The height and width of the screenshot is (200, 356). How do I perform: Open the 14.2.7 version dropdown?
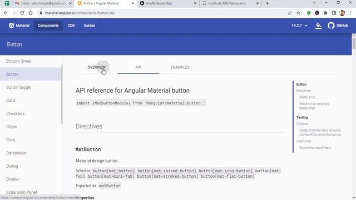click(299, 26)
